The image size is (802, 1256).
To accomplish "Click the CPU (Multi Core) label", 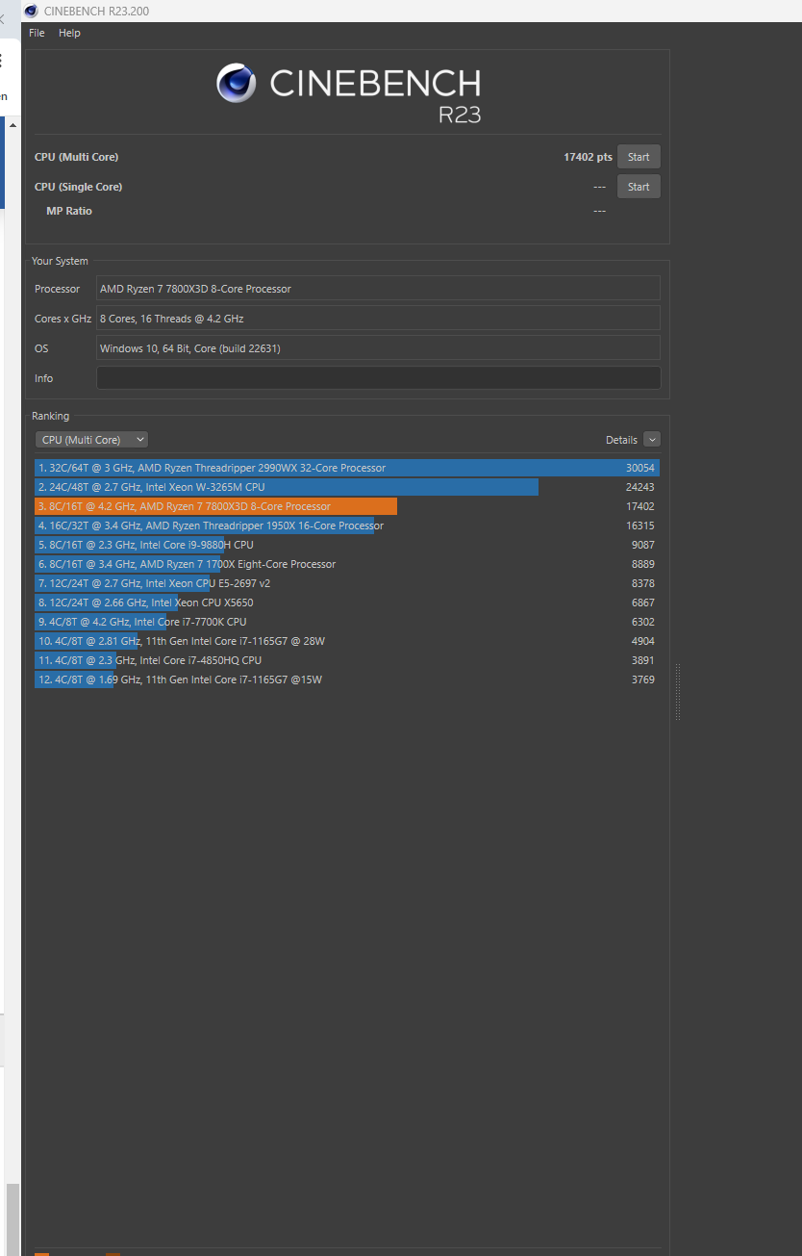I will click(x=77, y=157).
